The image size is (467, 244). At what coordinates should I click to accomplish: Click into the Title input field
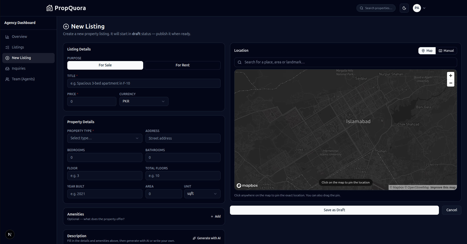pos(144,83)
